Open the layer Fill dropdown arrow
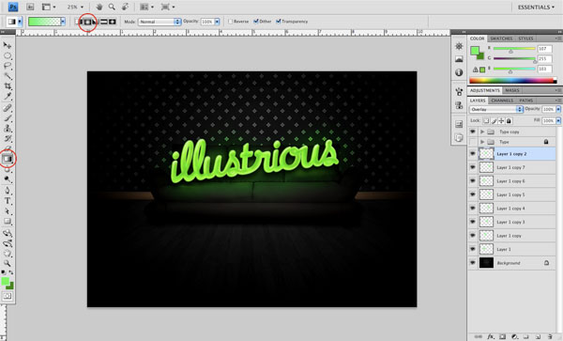Image resolution: width=563 pixels, height=341 pixels. pyautogui.click(x=558, y=121)
